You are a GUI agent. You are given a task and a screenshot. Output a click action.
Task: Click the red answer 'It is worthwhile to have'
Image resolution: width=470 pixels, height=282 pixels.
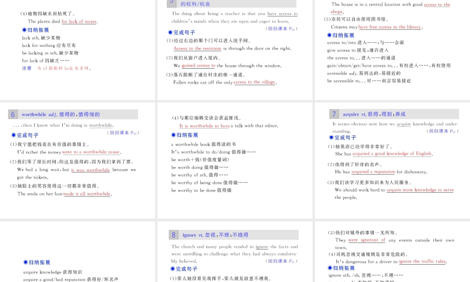(x=204, y=126)
